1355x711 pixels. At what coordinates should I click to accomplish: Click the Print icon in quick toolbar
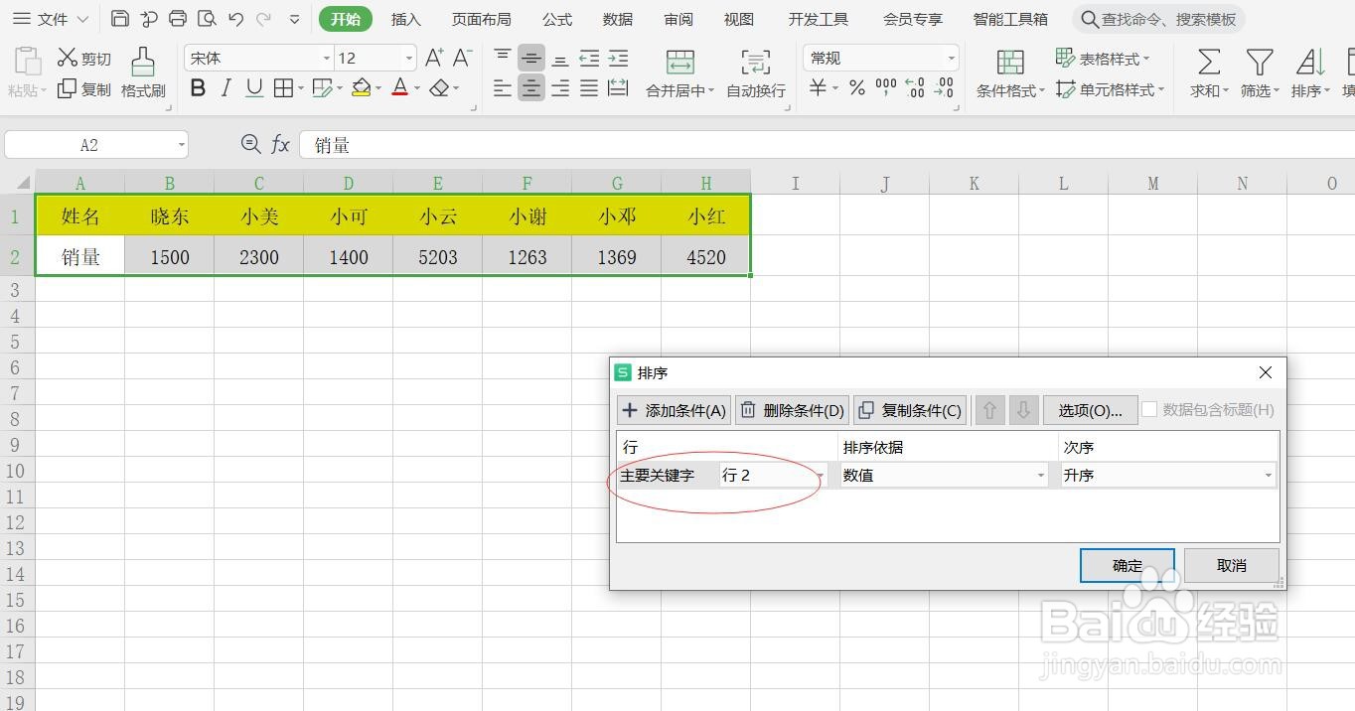click(178, 19)
